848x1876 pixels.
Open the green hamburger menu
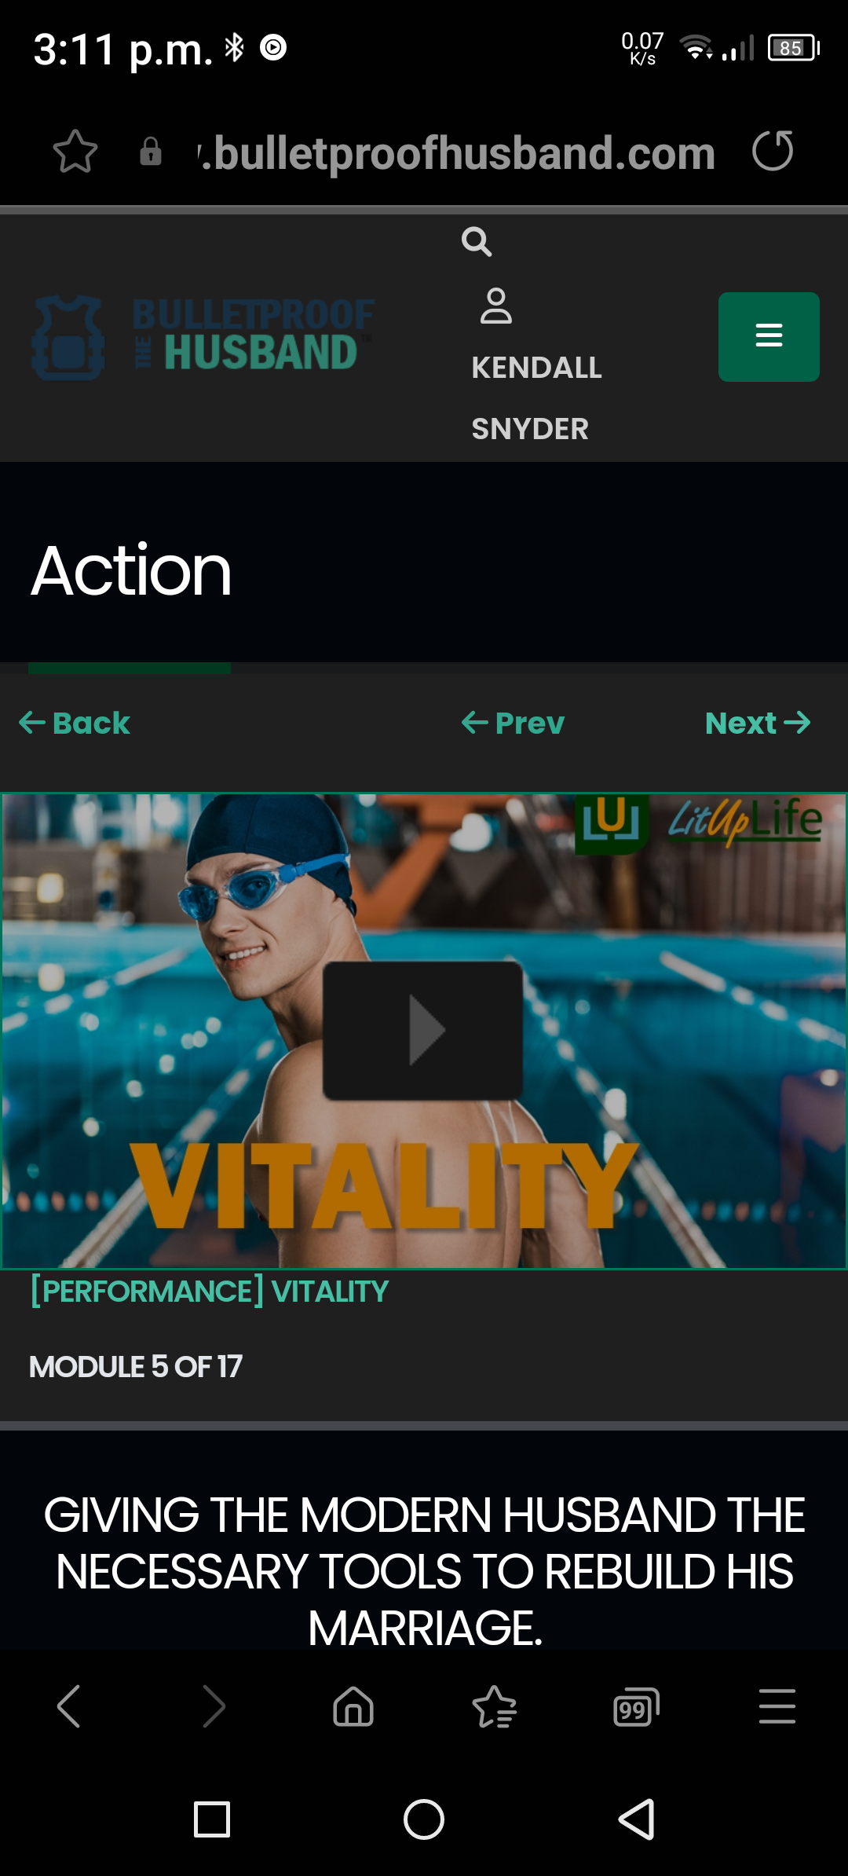769,336
